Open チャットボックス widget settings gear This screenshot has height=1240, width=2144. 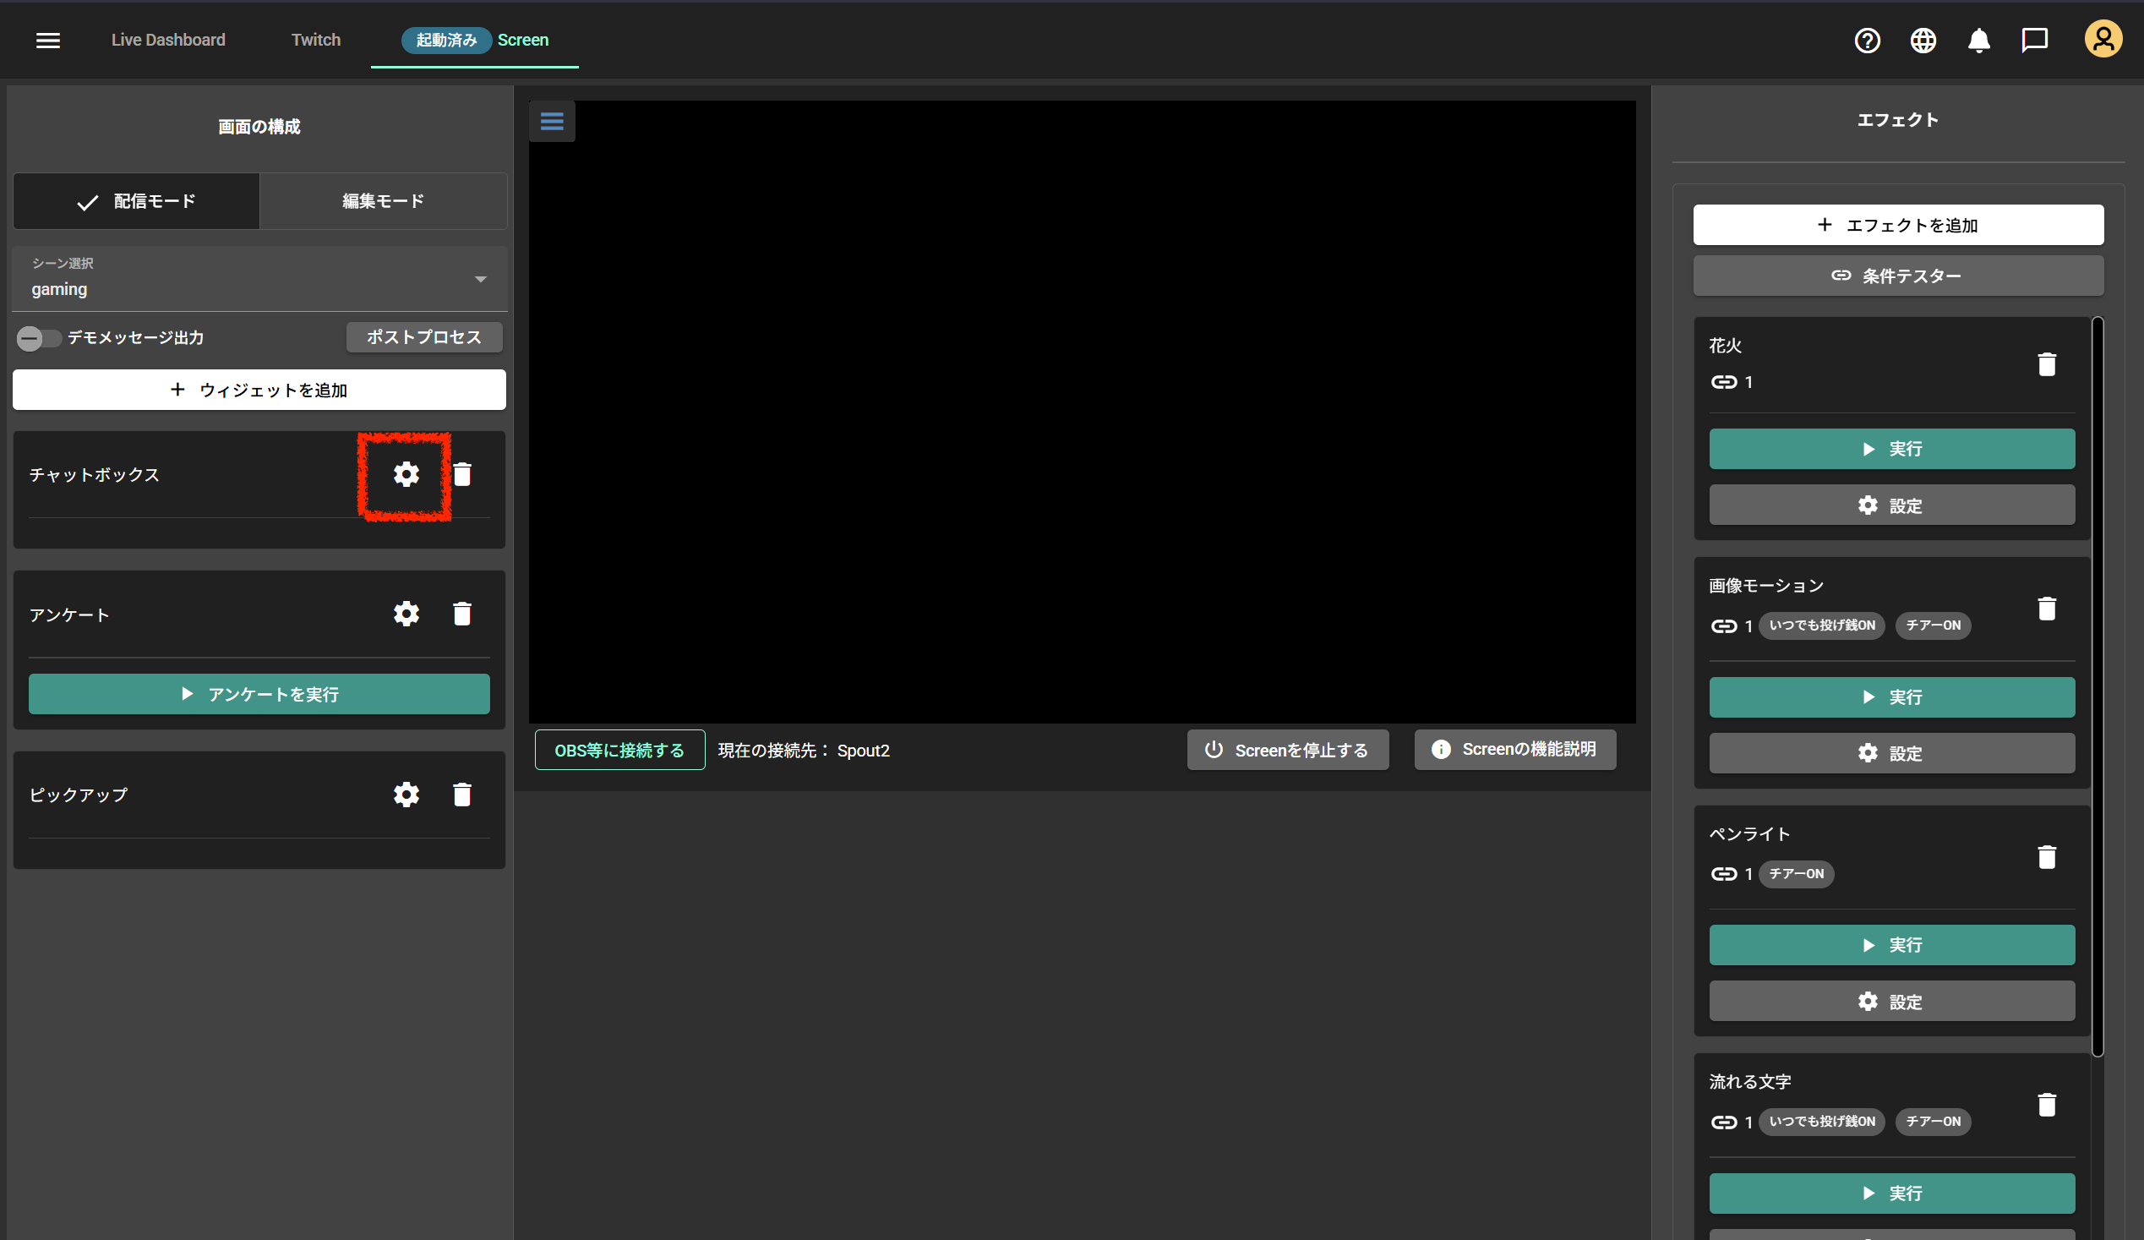tap(406, 474)
